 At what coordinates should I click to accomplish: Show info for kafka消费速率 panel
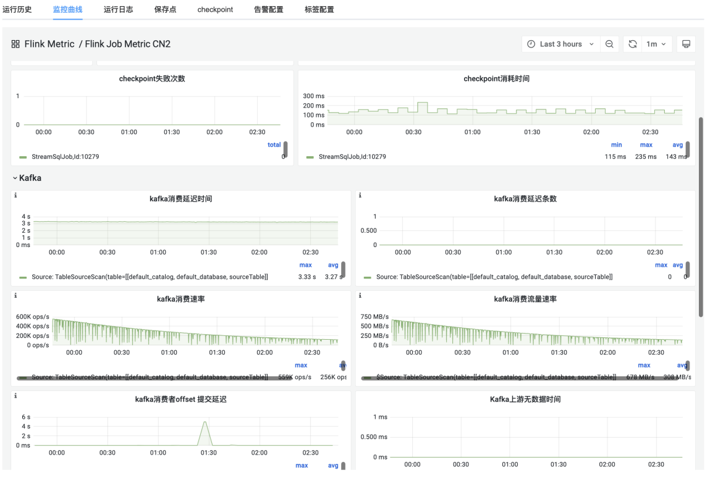(15, 296)
